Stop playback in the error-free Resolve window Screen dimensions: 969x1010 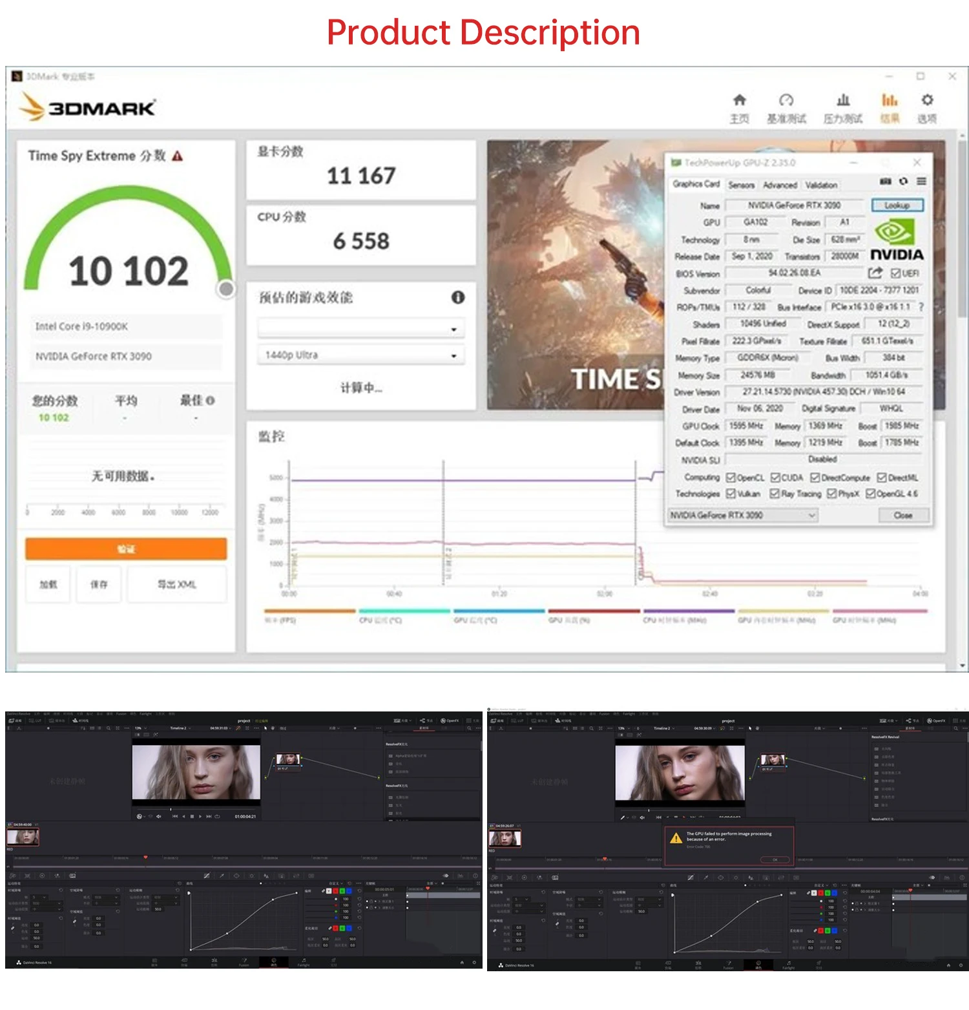192,817
